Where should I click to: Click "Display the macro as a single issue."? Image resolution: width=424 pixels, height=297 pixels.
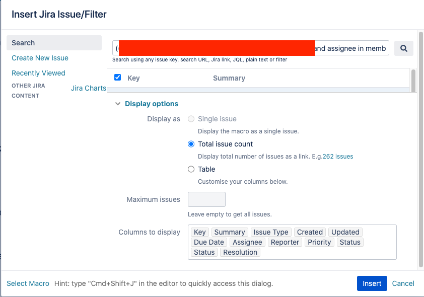pyautogui.click(x=248, y=131)
